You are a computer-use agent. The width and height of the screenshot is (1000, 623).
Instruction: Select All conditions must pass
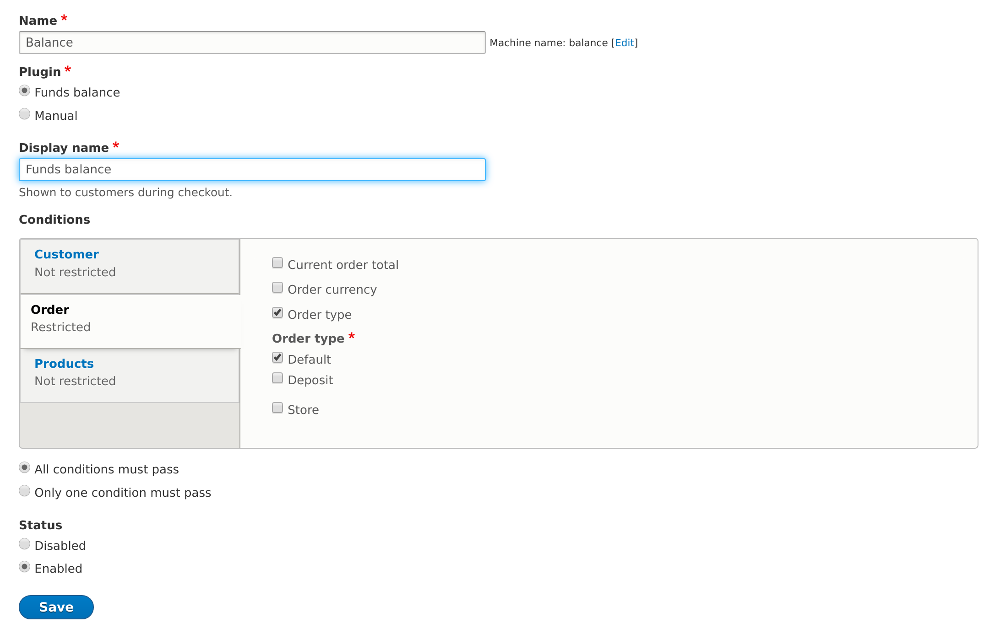coord(24,467)
